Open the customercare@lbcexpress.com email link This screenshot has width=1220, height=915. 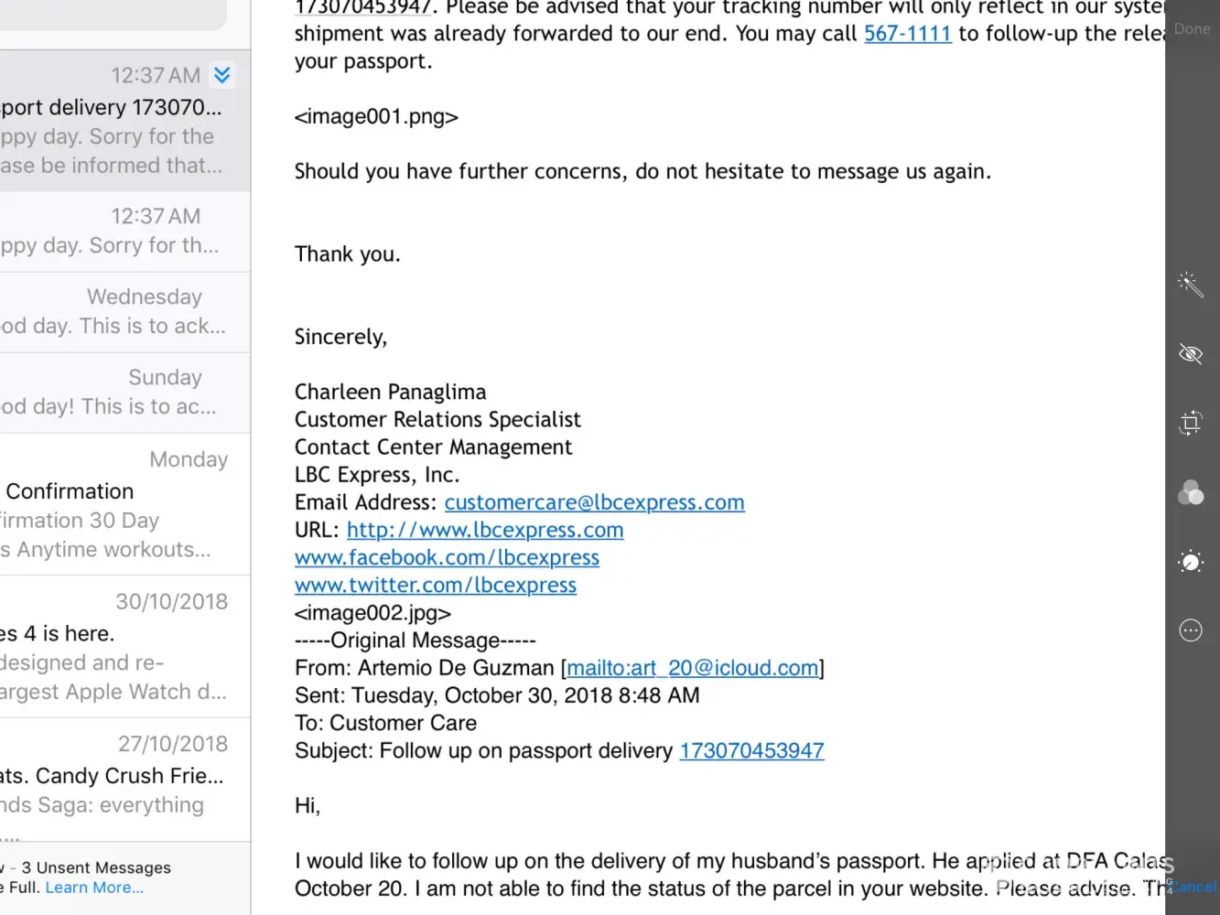[x=594, y=502]
